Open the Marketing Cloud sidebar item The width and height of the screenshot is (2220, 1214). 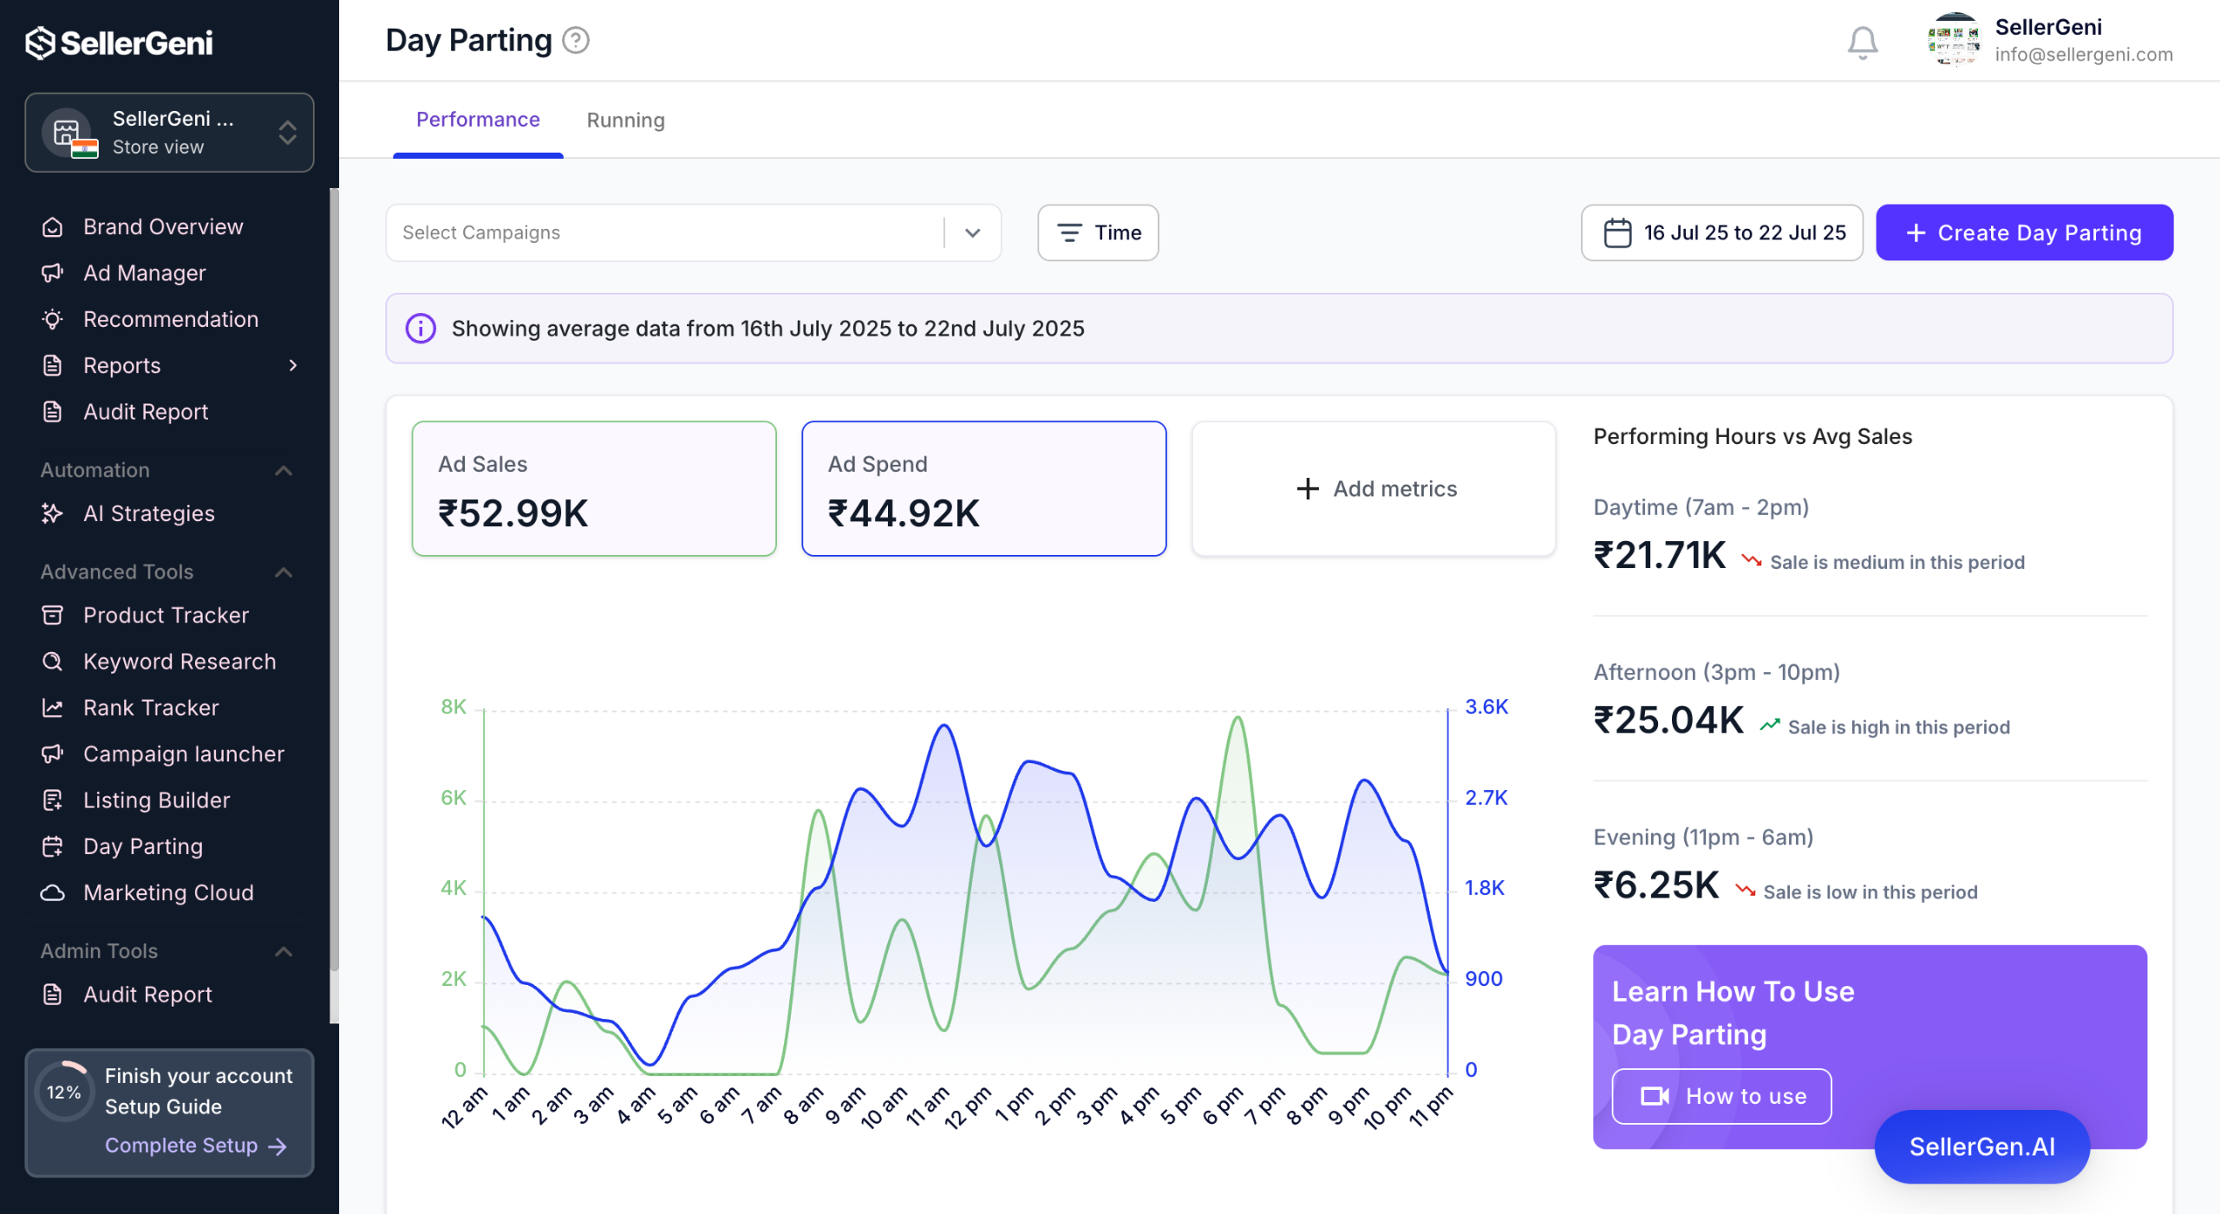(168, 892)
